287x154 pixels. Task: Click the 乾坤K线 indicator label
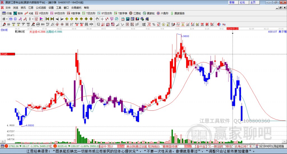pyautogui.click(x=20, y=32)
